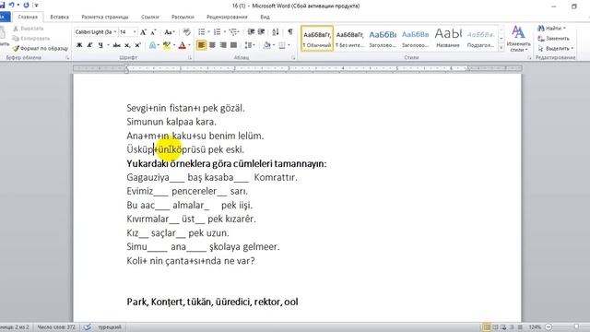Image resolution: width=590 pixels, height=332 pixels.
Task: Apply the yellow text highlight color
Action: click(x=166, y=45)
